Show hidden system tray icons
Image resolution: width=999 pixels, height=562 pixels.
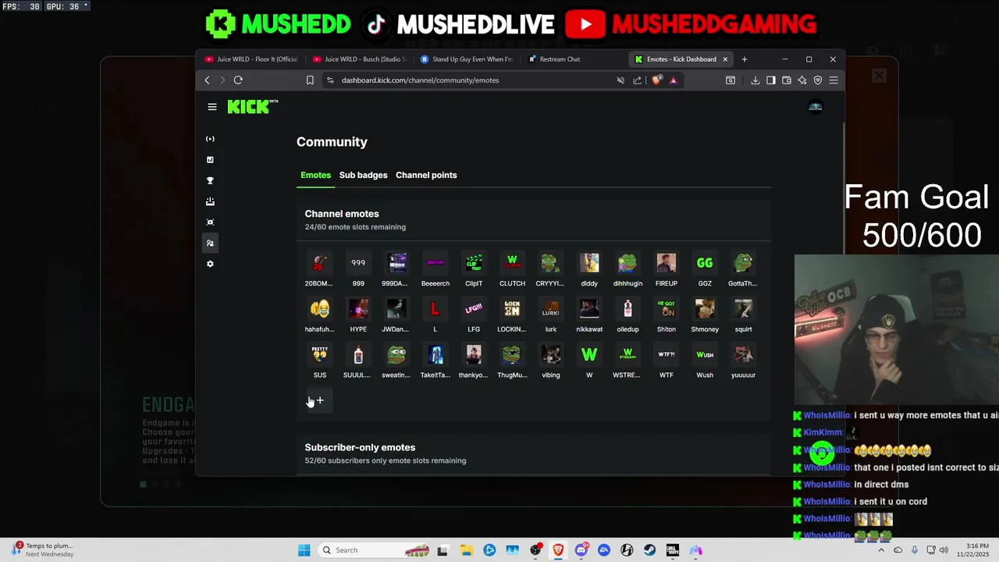pos(881,550)
